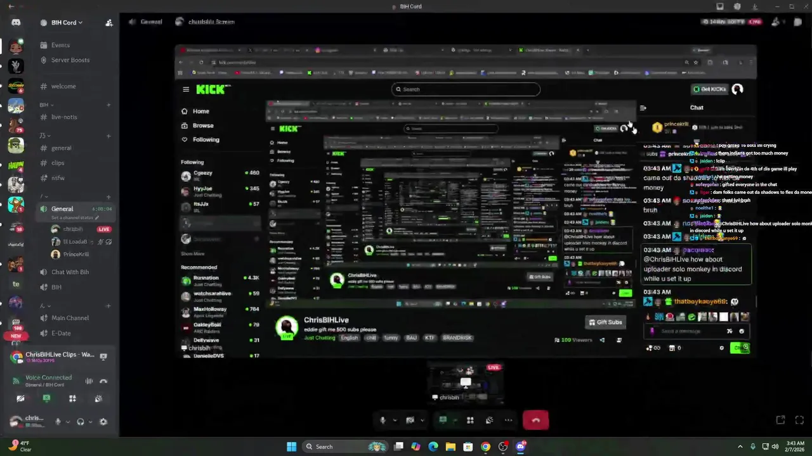The width and height of the screenshot is (812, 456).
Task: Disconnect using phone icon in Voice Connected panel
Action: click(103, 381)
